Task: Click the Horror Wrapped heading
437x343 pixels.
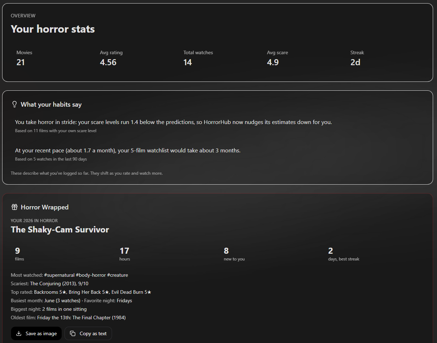Action: pyautogui.click(x=45, y=207)
